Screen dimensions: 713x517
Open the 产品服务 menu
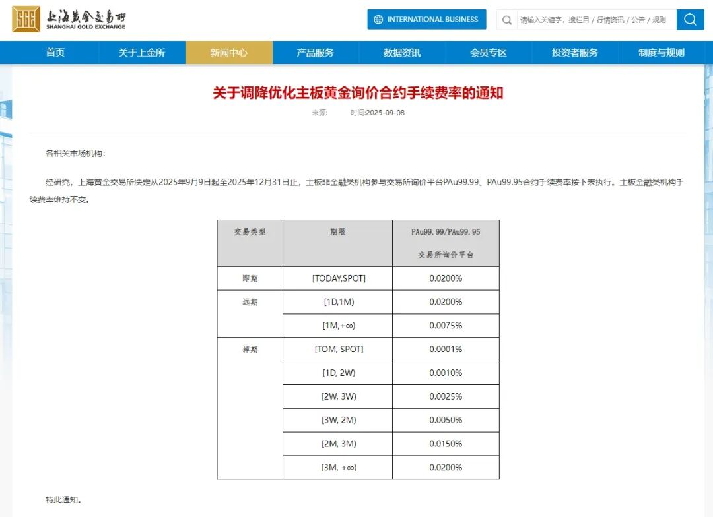point(315,53)
